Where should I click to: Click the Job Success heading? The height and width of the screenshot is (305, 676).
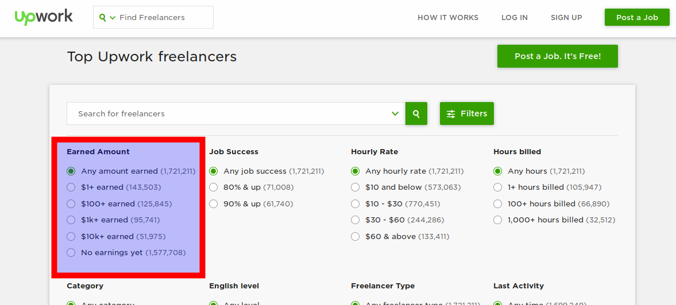click(234, 152)
